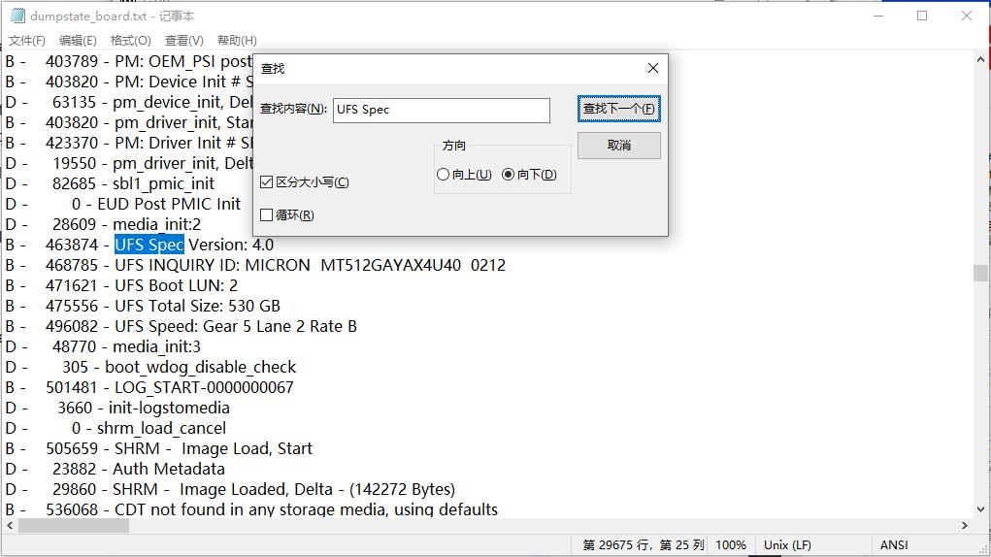Click the horizontal scrollbar right arrow
This screenshot has height=557, width=991.
pyautogui.click(x=965, y=525)
